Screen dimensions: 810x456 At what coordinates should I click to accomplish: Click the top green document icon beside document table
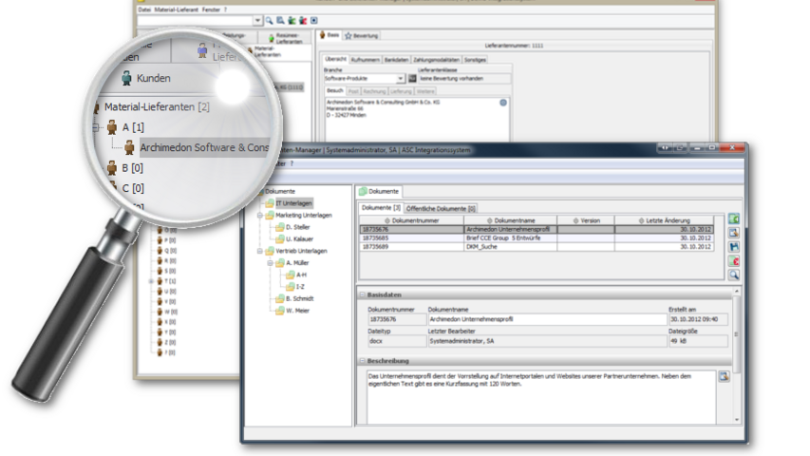click(x=733, y=219)
